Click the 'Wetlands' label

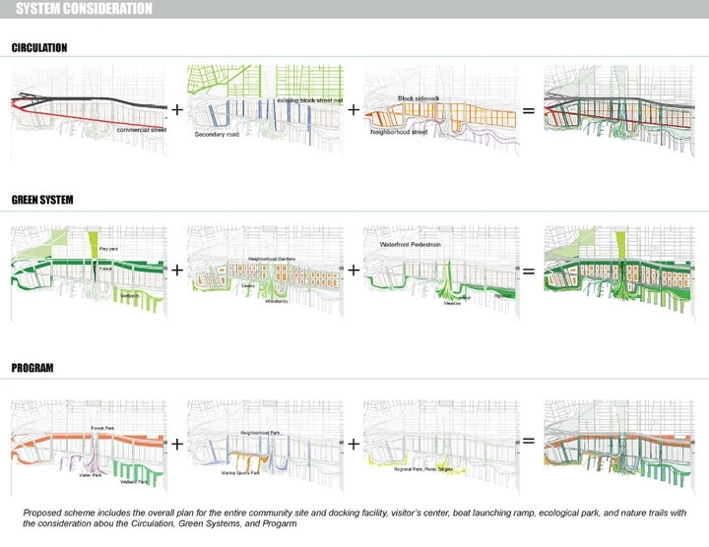coord(130,296)
